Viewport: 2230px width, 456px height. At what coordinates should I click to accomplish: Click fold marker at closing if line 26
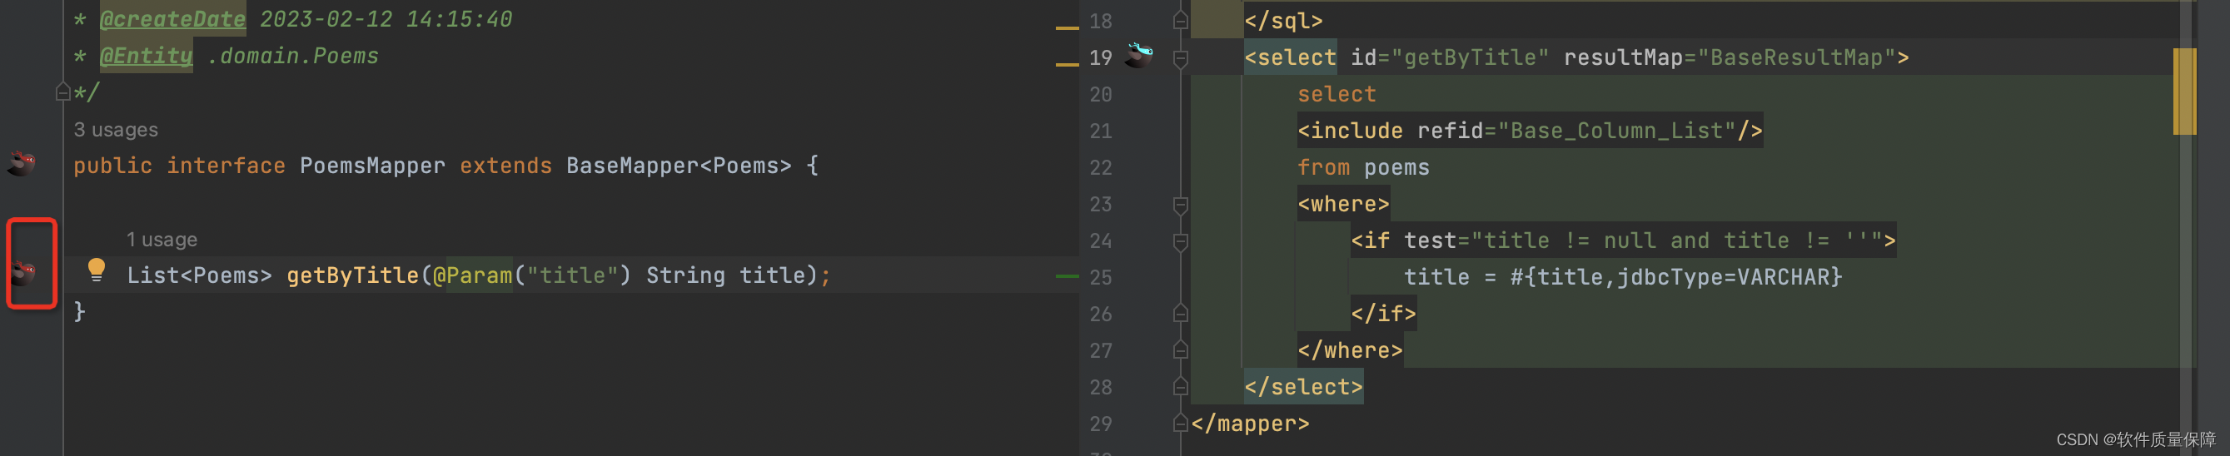1180,313
